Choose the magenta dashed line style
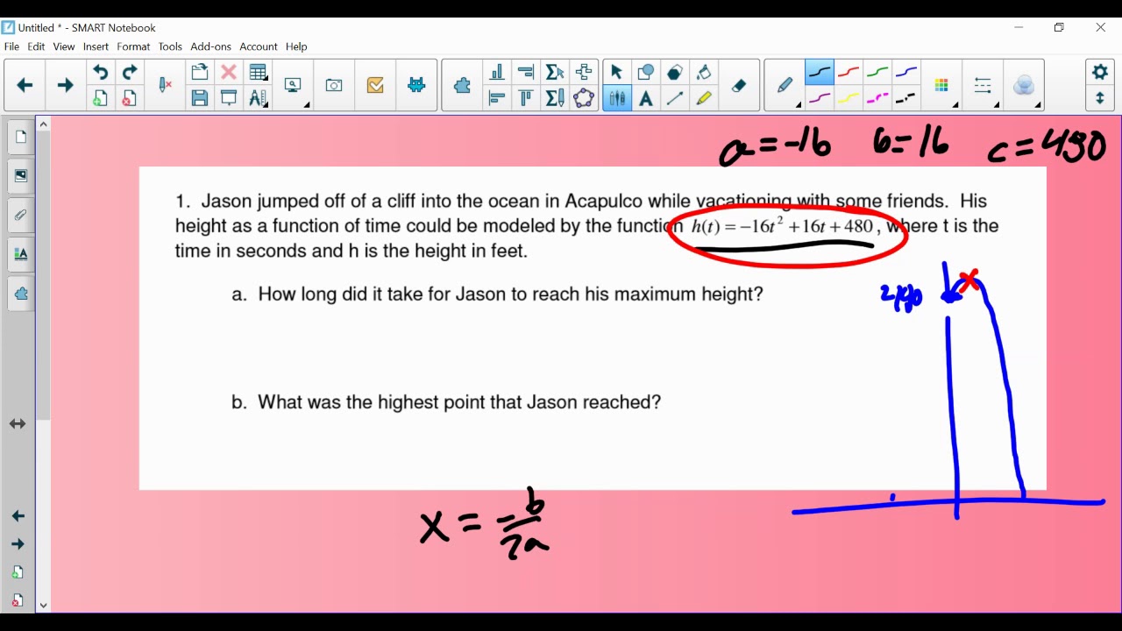 pyautogui.click(x=877, y=98)
